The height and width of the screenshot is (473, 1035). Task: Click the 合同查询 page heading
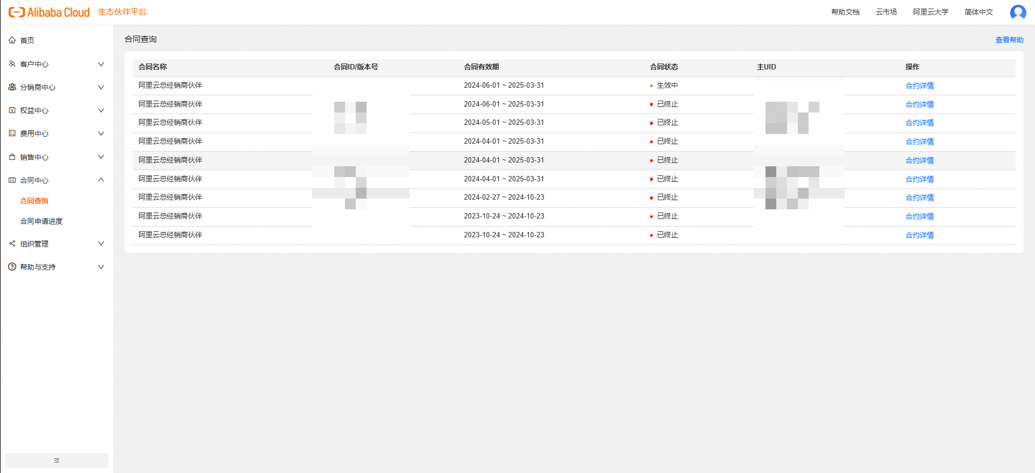[141, 39]
